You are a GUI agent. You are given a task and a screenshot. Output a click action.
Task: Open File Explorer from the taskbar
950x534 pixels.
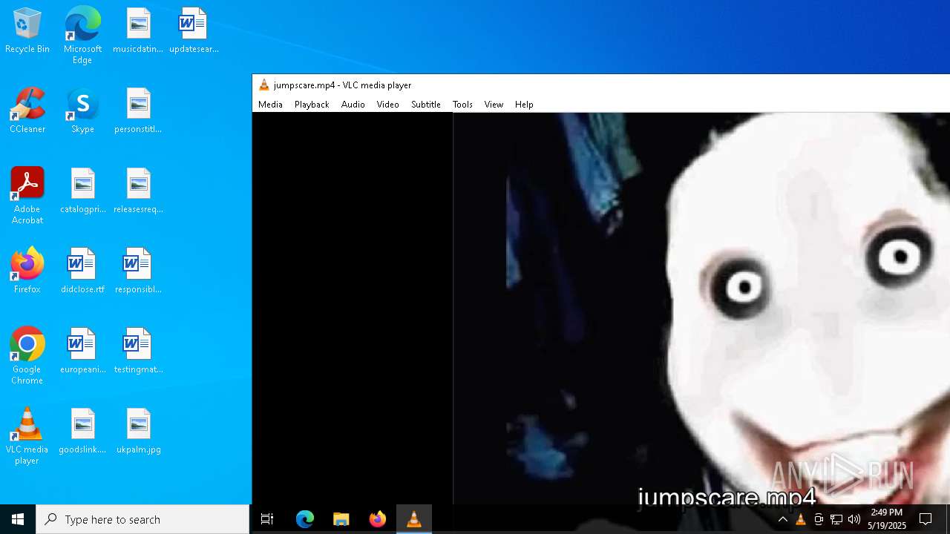pos(341,519)
